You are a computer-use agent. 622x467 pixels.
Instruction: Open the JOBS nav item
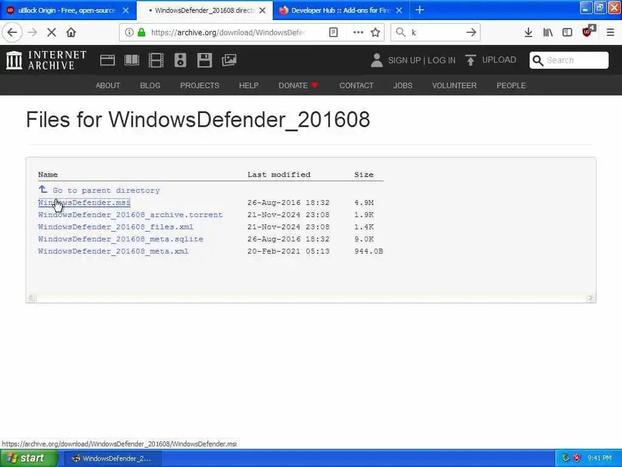(403, 86)
